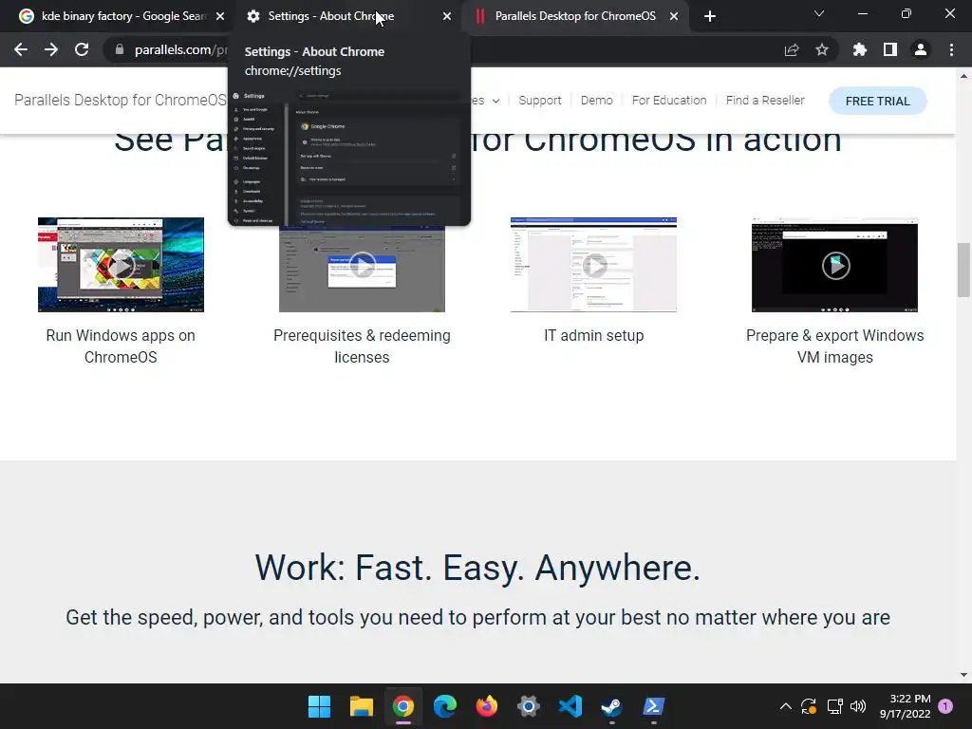Open File Explorer from the taskbar

click(362, 706)
